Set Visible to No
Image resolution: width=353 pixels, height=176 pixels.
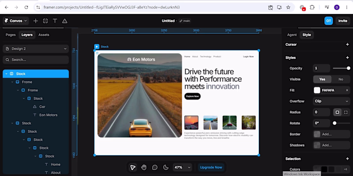[x=341, y=79]
